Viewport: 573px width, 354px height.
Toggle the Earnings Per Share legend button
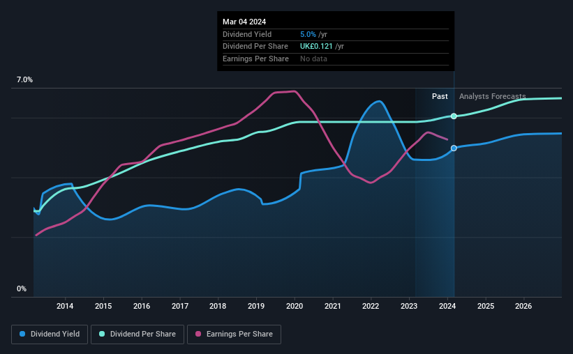[234, 334]
